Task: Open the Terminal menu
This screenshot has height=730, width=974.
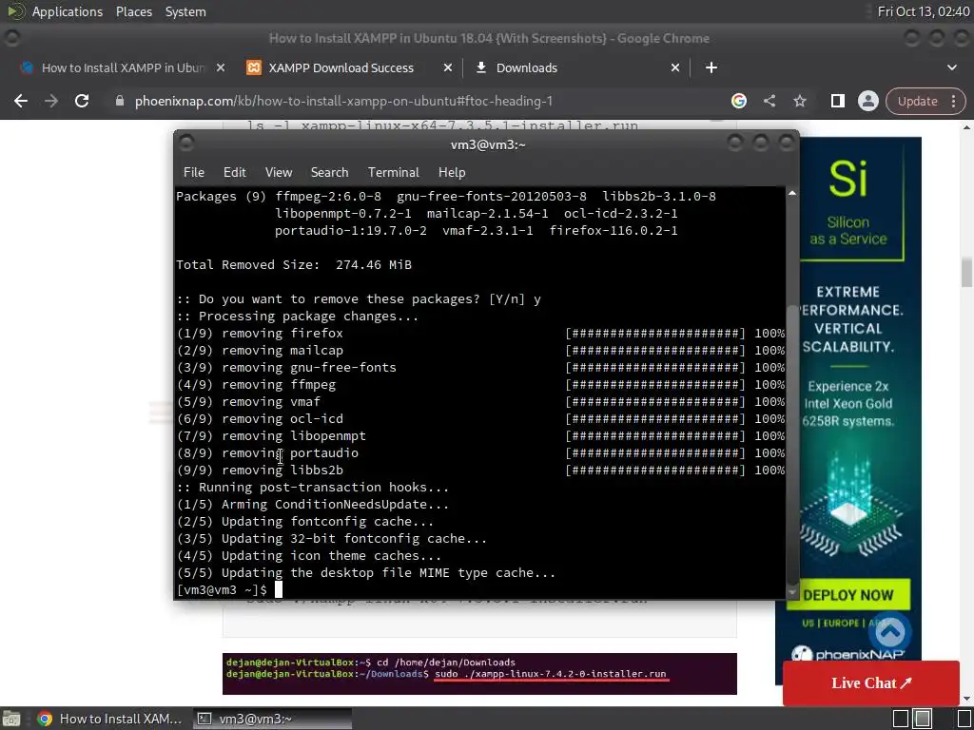Action: pyautogui.click(x=393, y=173)
